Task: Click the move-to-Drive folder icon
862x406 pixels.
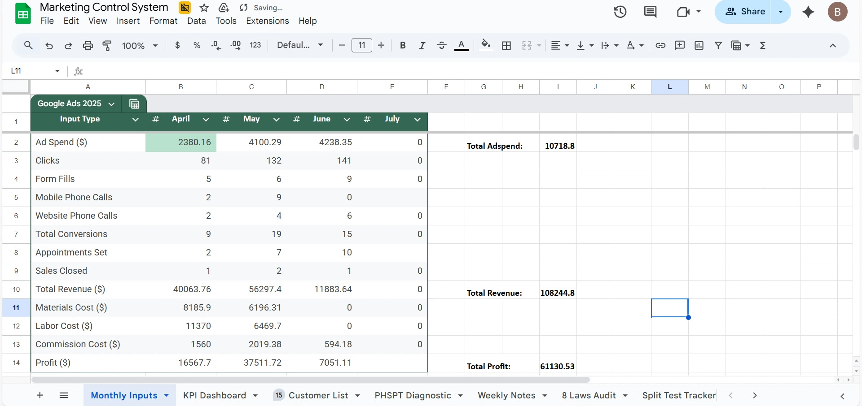Action: [x=224, y=8]
